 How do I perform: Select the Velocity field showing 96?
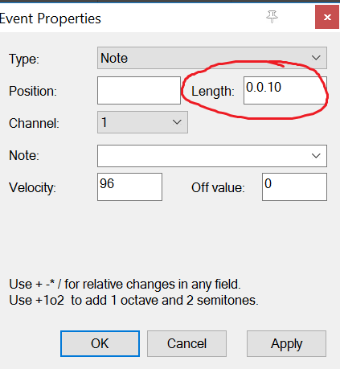pos(129,187)
